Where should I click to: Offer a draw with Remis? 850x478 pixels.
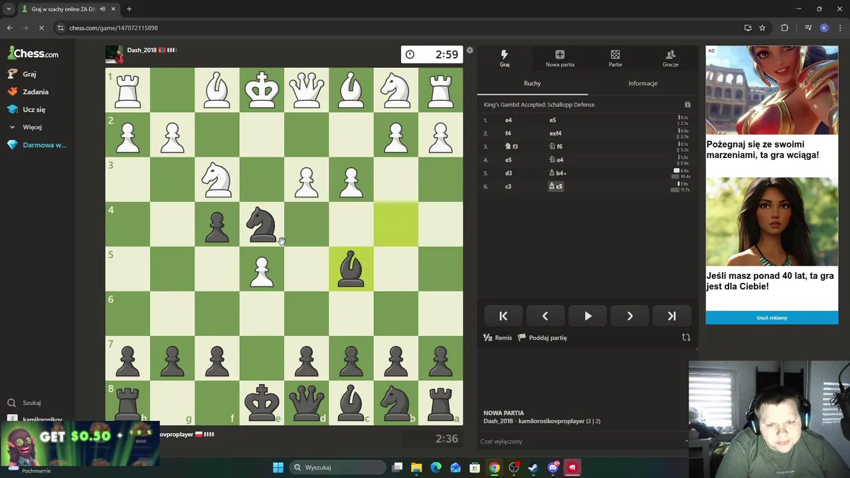(x=497, y=337)
